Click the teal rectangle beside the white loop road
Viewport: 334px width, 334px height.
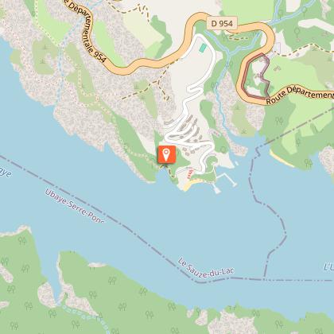pyautogui.click(x=203, y=48)
